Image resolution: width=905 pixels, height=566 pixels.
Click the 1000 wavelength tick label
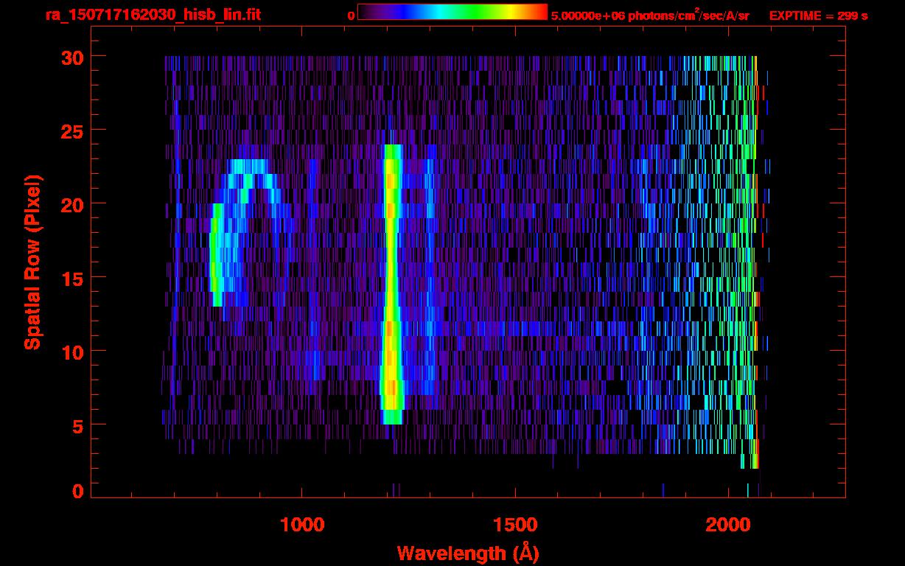(302, 525)
